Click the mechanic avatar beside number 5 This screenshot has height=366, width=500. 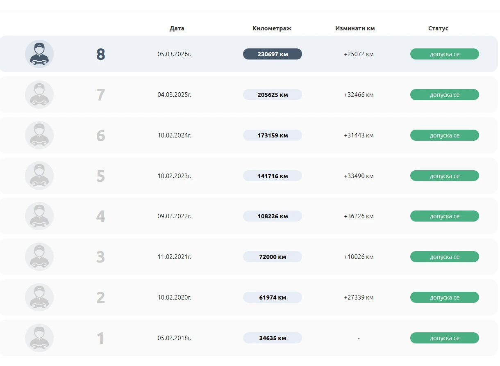pos(39,176)
